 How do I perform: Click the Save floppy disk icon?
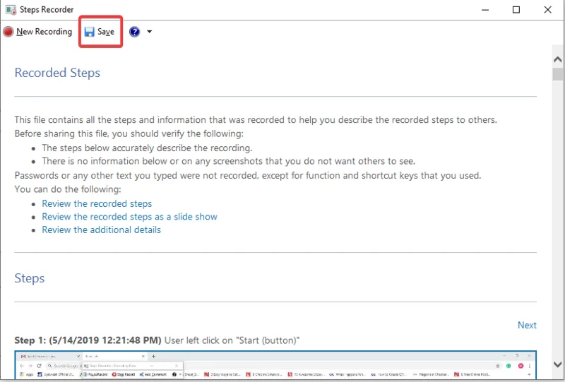coord(90,32)
